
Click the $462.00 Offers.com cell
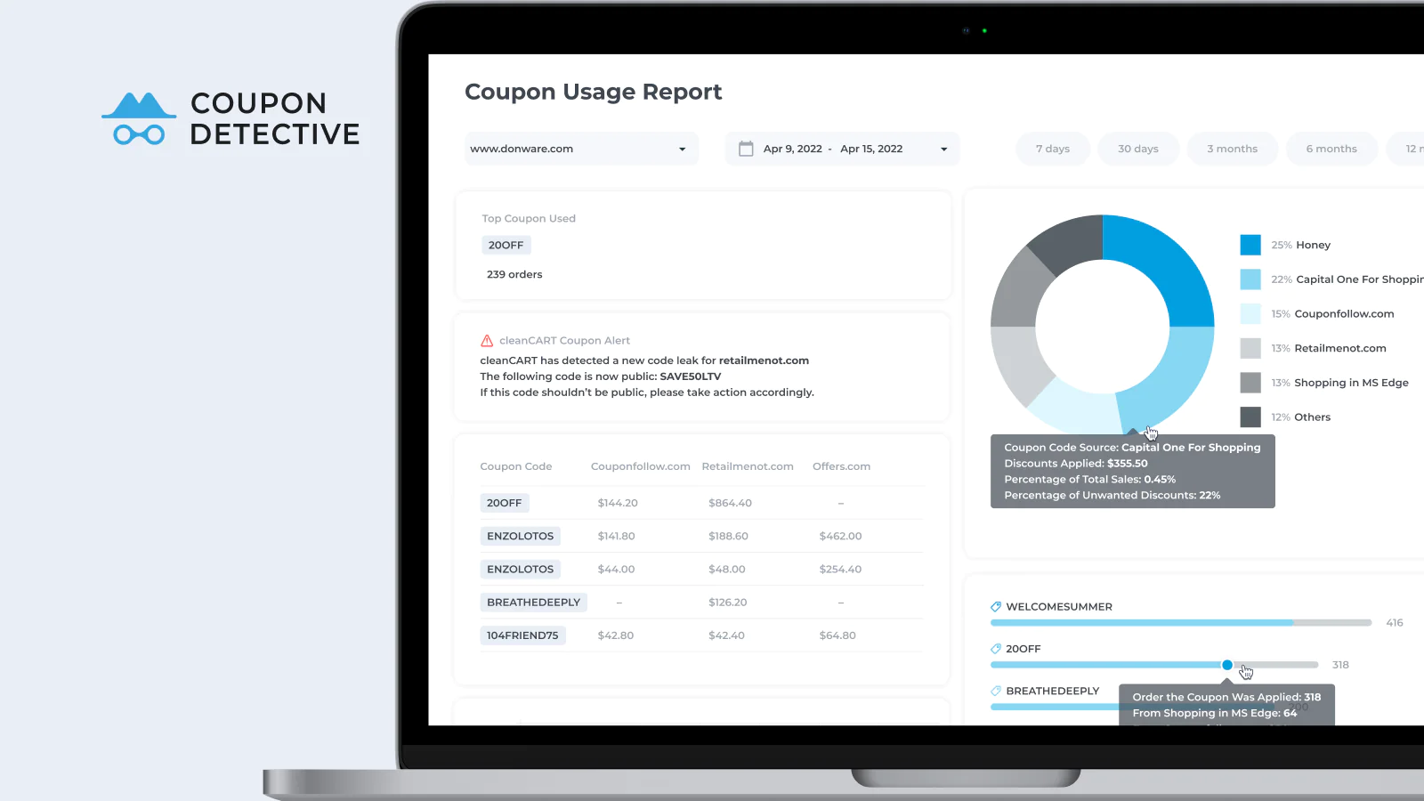pyautogui.click(x=840, y=536)
